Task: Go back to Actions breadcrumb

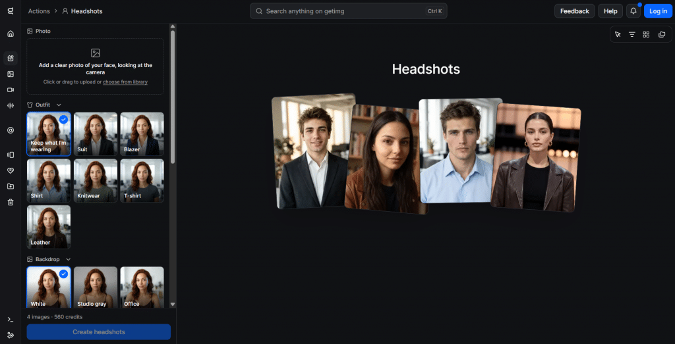Action: coord(39,11)
